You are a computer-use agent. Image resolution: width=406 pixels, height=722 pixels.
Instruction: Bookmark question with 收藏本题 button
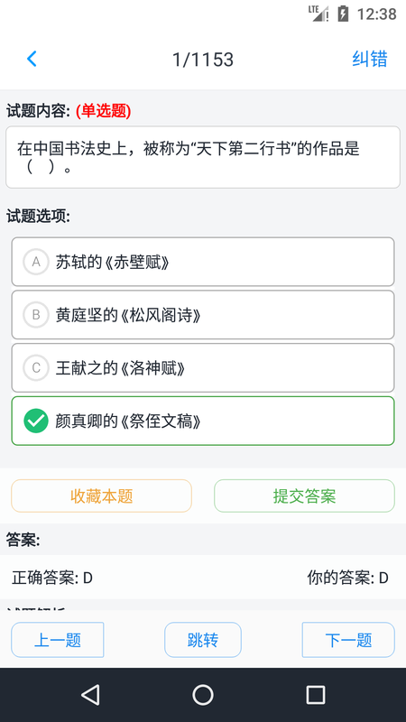tap(101, 495)
